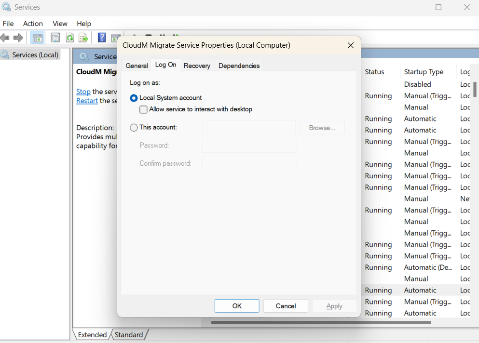Click the Apply button
Image resolution: width=479 pixels, height=343 pixels.
[x=334, y=306]
